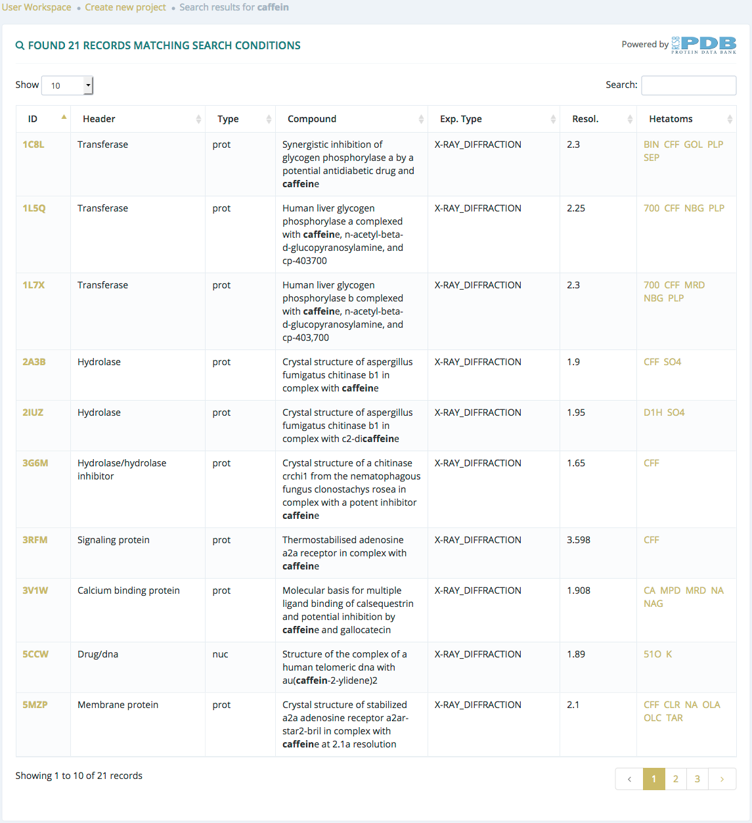The width and height of the screenshot is (752, 823).
Task: Sort by Resol. column sort icon
Action: pos(630,119)
